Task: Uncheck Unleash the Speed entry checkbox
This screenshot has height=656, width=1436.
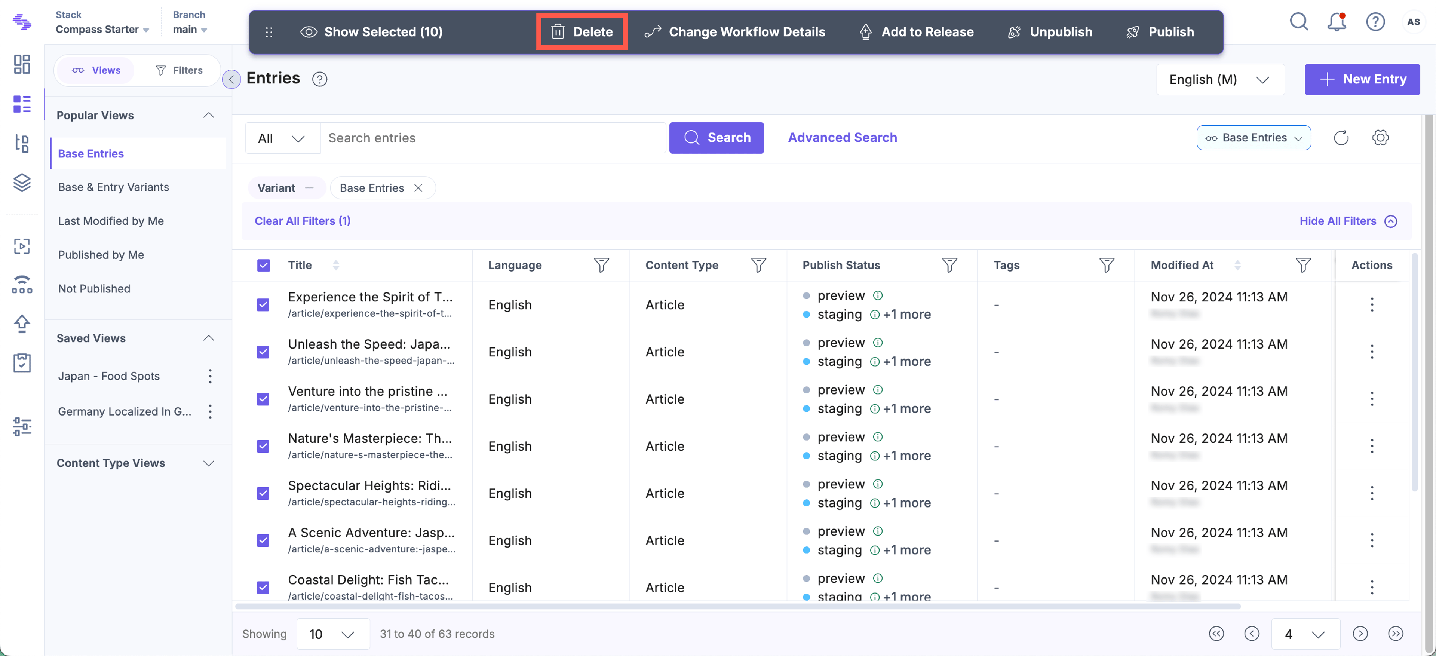Action: pyautogui.click(x=263, y=352)
